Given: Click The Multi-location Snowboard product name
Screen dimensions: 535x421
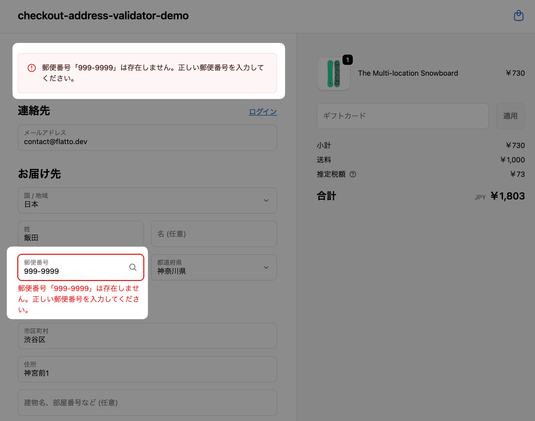Looking at the screenshot, I should point(408,73).
